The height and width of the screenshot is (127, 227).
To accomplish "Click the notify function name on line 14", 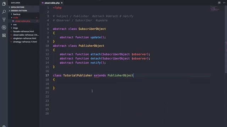I will 95,63.
